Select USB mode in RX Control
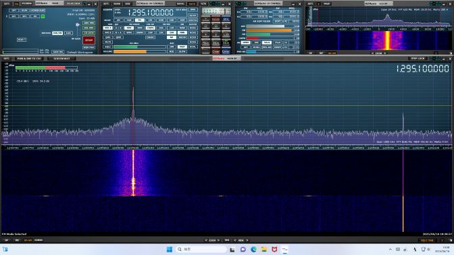 click(182, 20)
